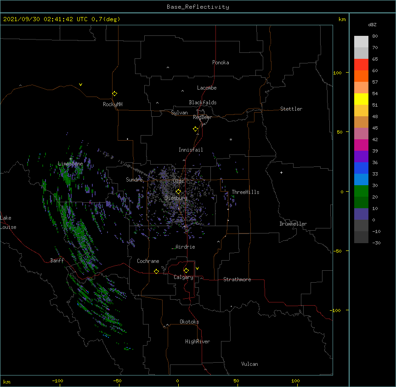This screenshot has width=396, height=387.
Task: Select the gray 65–70 dBZ legend swatch
Action: pos(361,53)
